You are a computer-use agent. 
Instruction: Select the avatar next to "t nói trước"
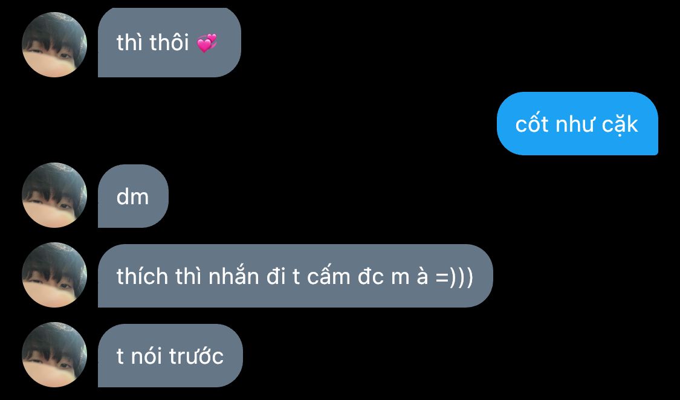coord(54,355)
